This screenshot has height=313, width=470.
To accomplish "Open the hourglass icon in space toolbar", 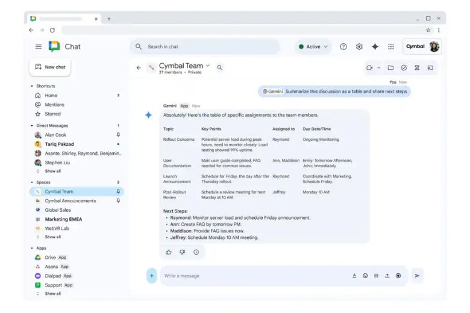I will [417, 67].
